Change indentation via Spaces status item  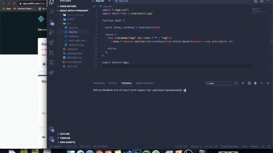(196, 146)
